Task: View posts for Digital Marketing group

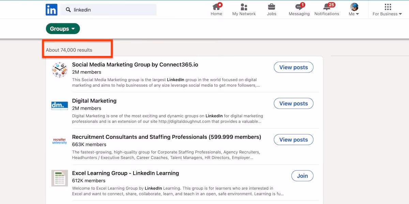Action: (293, 104)
